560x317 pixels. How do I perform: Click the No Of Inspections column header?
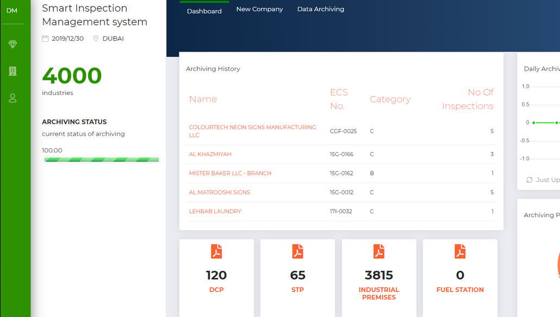pos(468,99)
